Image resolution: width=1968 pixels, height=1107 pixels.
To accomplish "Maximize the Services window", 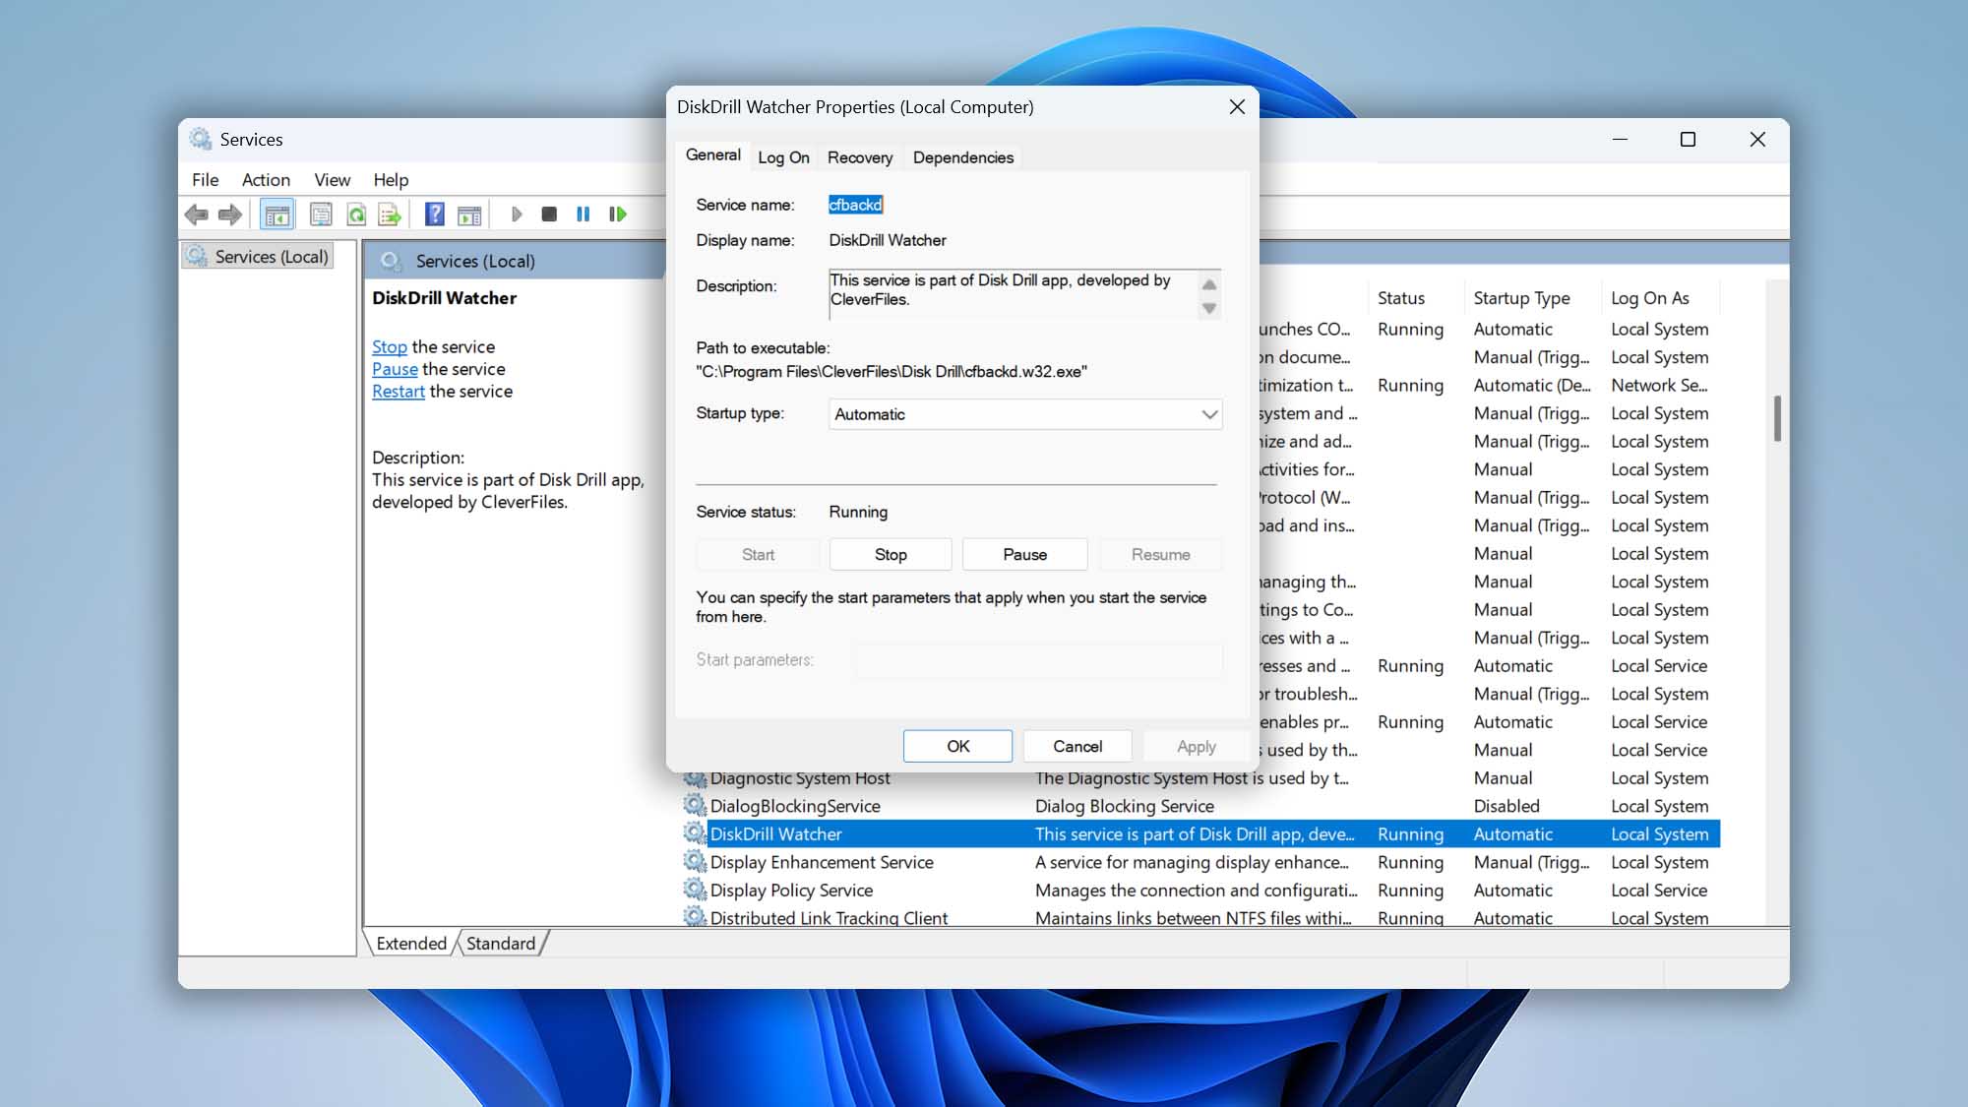I will coord(1688,139).
